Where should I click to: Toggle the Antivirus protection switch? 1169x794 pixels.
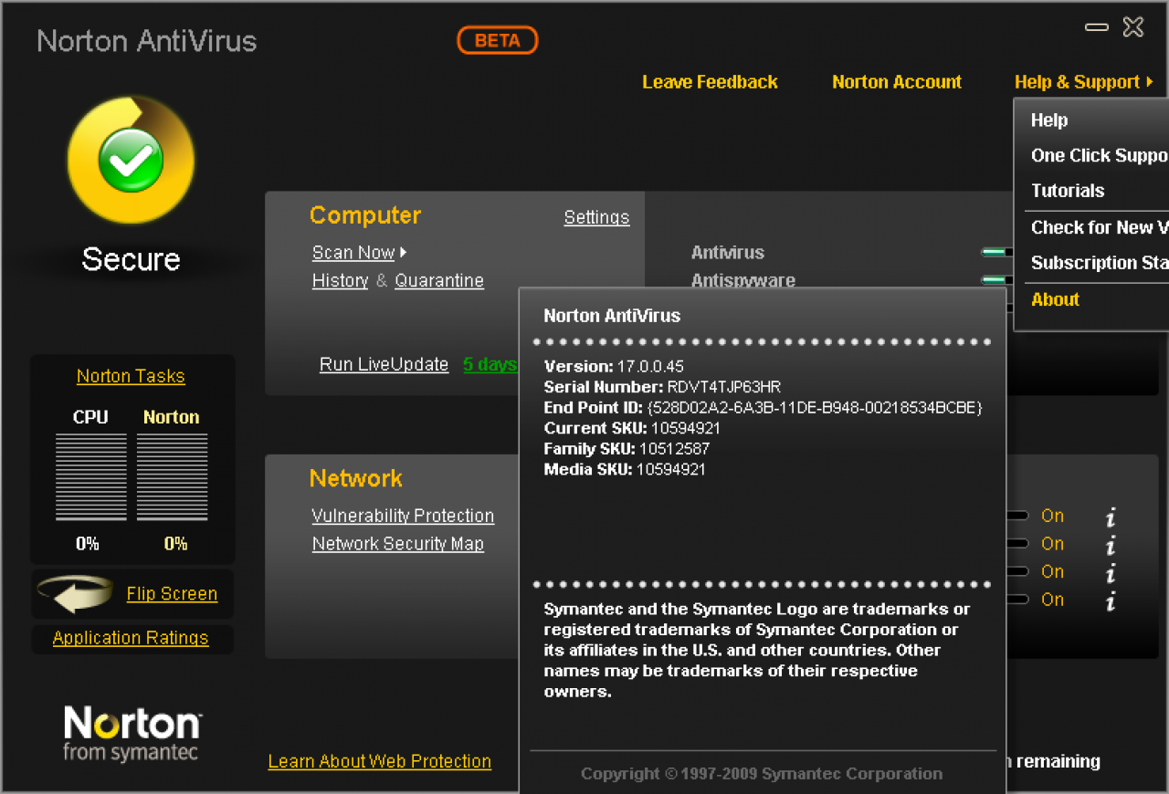[995, 252]
